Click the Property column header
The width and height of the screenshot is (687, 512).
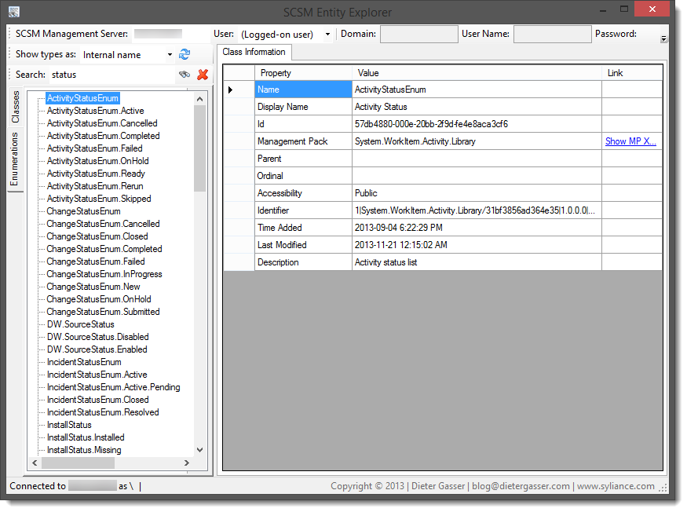pos(303,73)
